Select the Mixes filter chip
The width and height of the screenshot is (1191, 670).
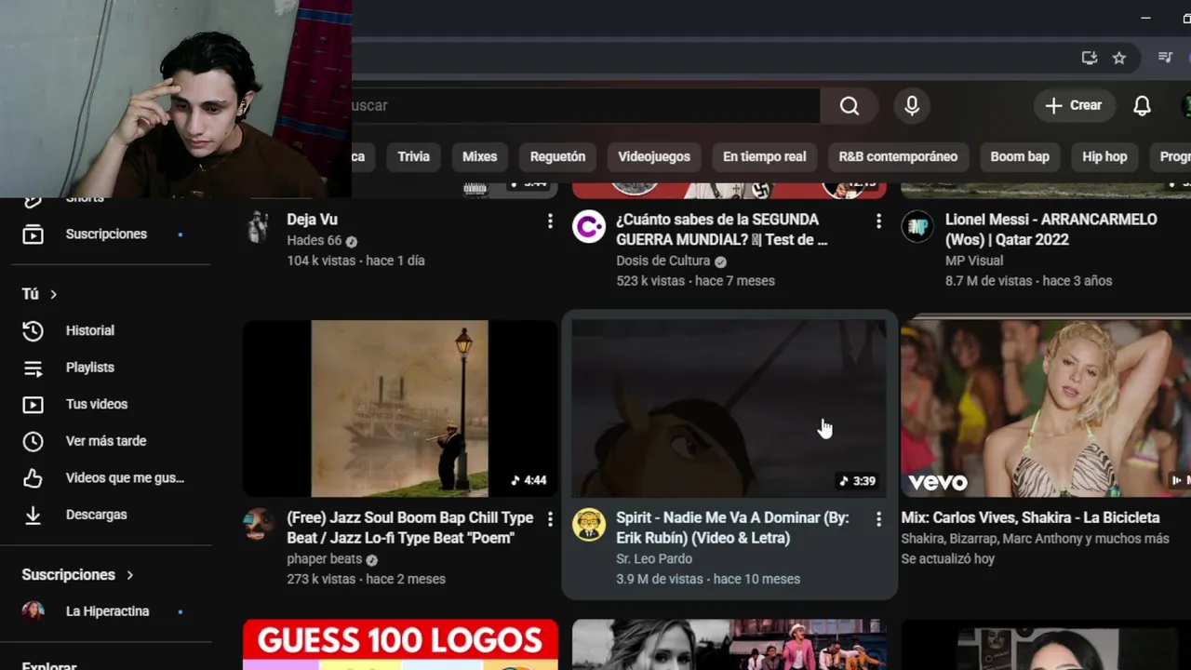(480, 156)
